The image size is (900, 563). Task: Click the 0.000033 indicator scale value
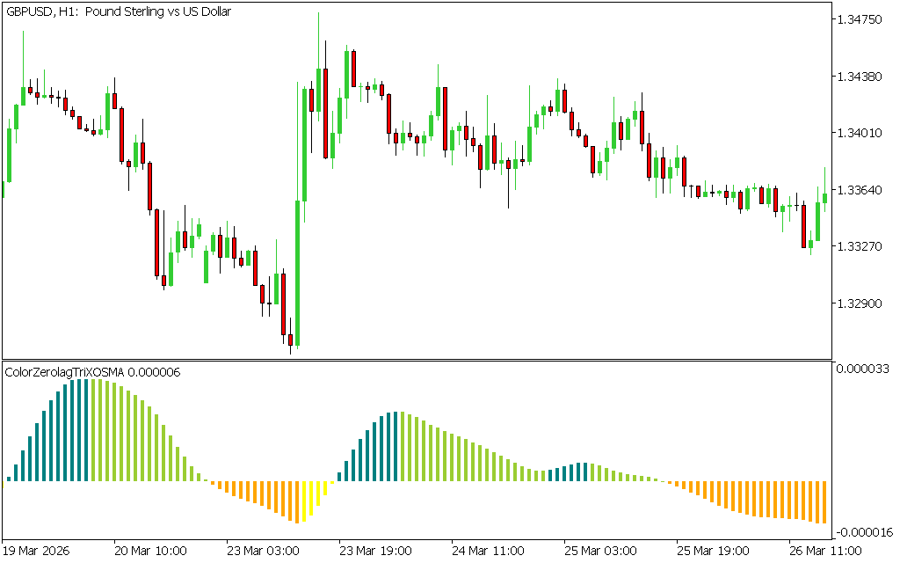pos(865,369)
